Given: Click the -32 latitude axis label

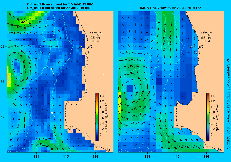Looking at the screenshot, I should pos(3,47).
